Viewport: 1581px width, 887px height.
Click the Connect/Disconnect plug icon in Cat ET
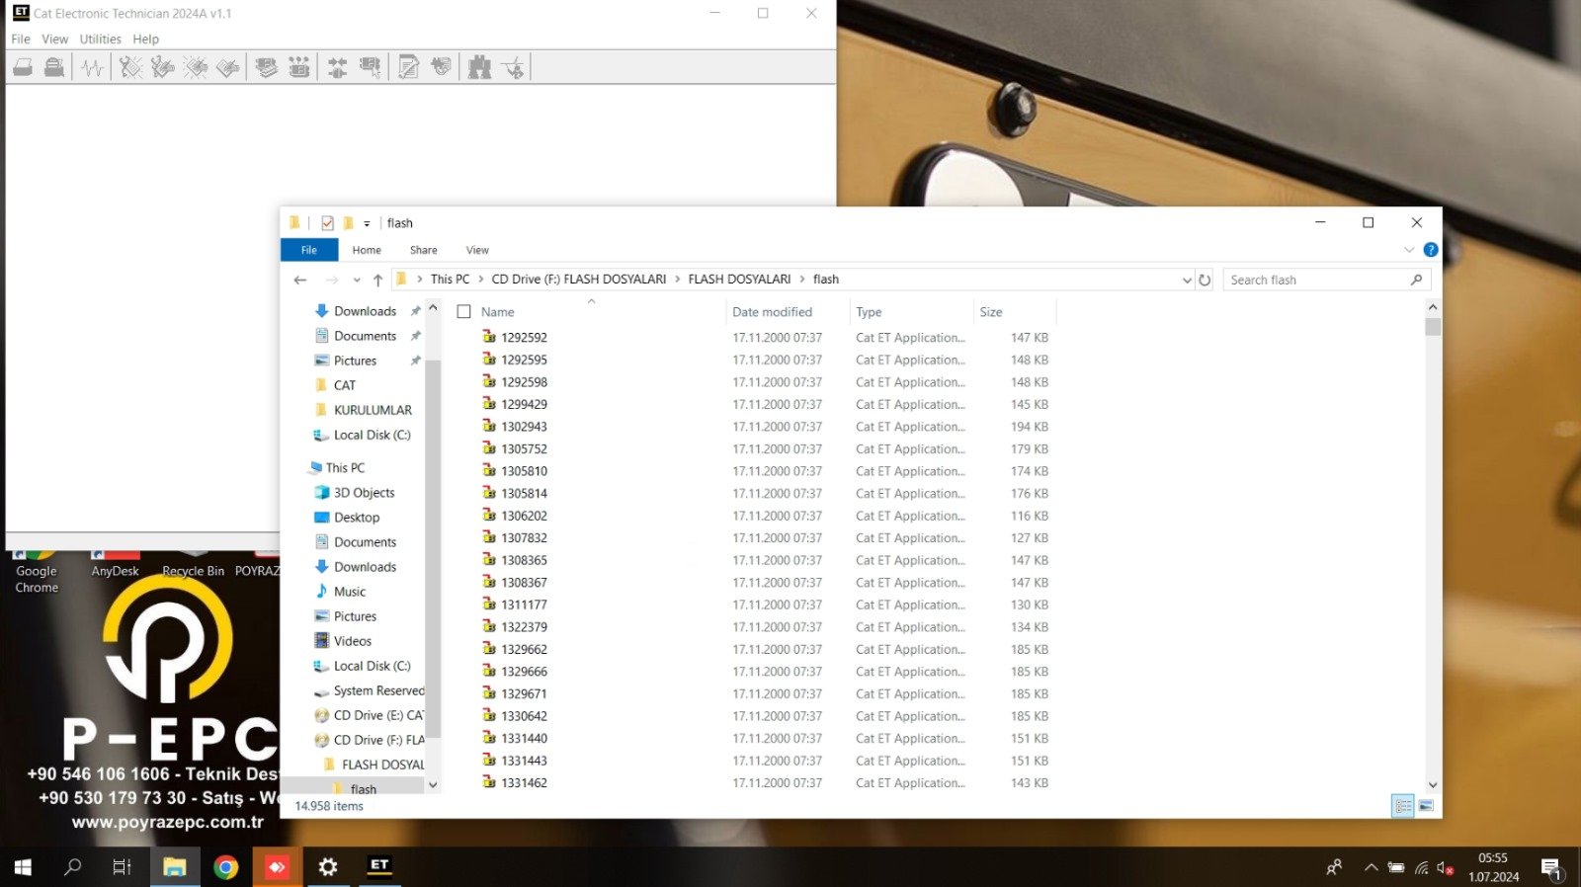(x=338, y=67)
